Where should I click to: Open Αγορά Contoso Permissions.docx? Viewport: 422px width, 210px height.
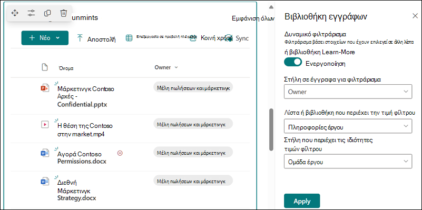(x=82, y=158)
